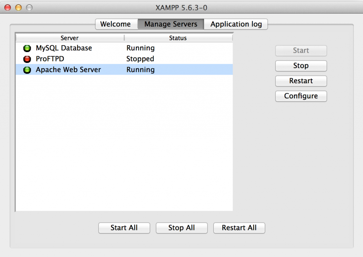Click the Start All button

(x=124, y=228)
